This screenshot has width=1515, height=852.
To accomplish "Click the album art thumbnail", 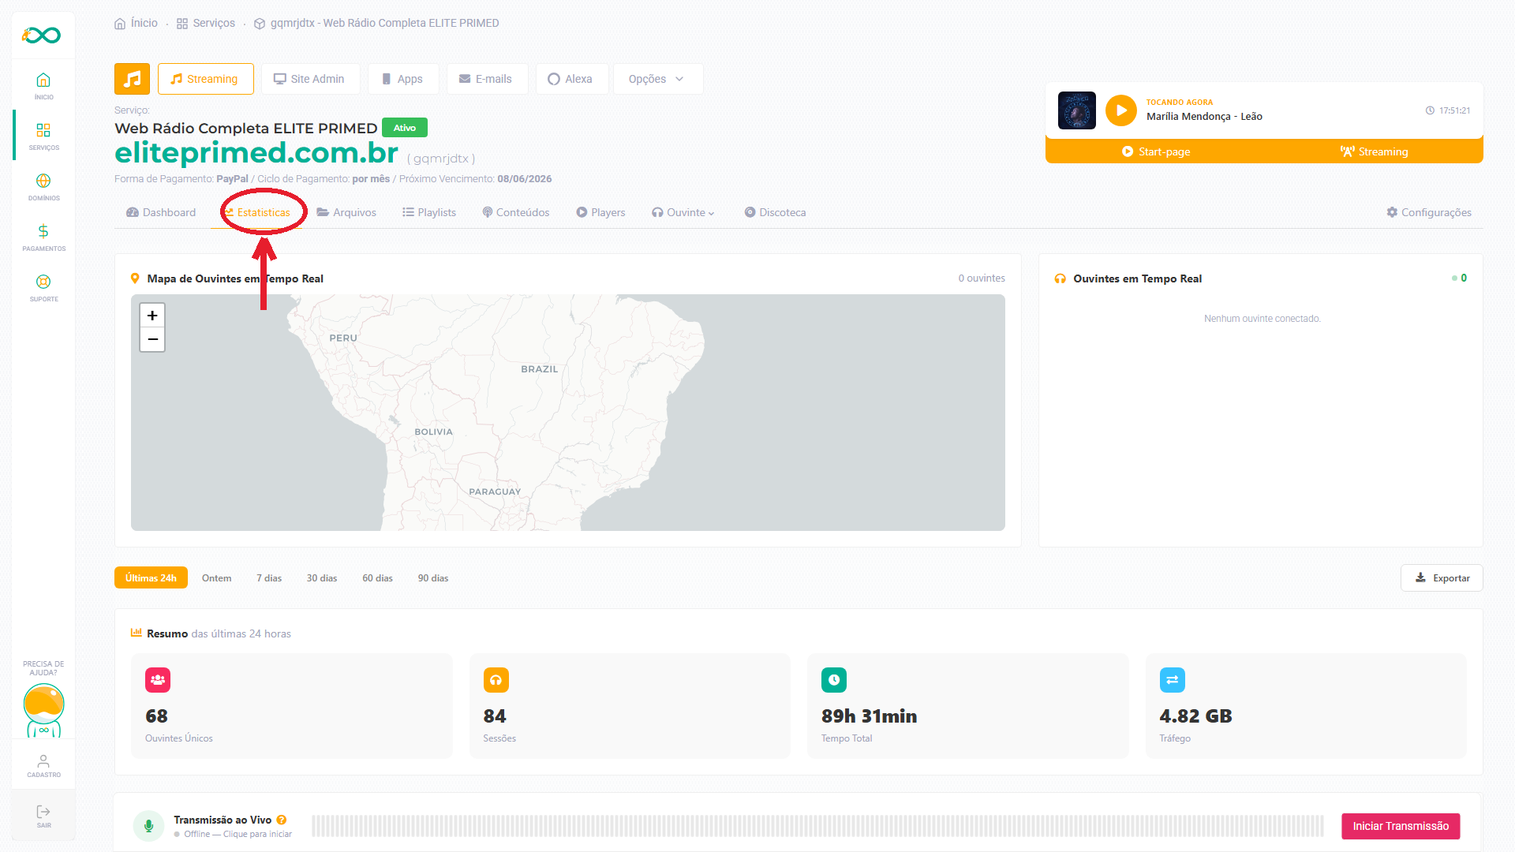I will tap(1076, 110).
